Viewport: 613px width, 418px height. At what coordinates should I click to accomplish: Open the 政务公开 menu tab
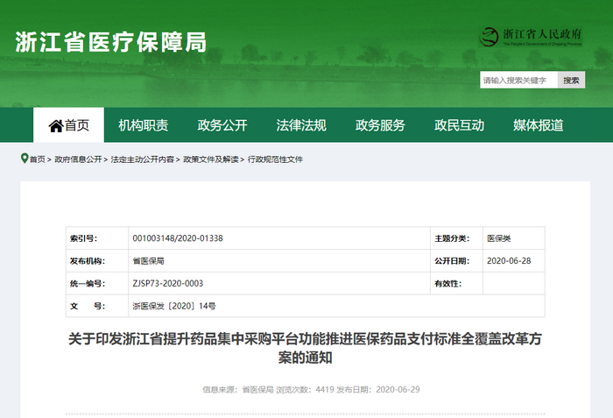tap(222, 125)
